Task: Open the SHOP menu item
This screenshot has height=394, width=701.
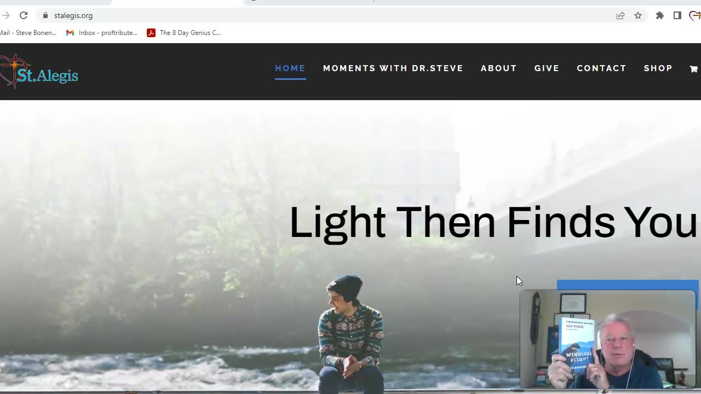Action: [658, 68]
